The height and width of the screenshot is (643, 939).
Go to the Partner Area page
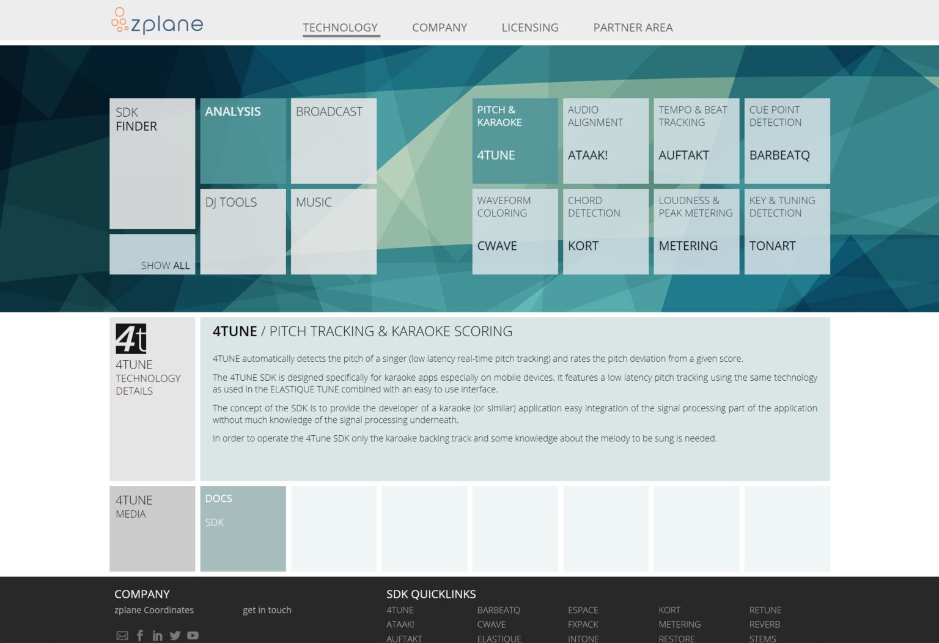coord(633,28)
